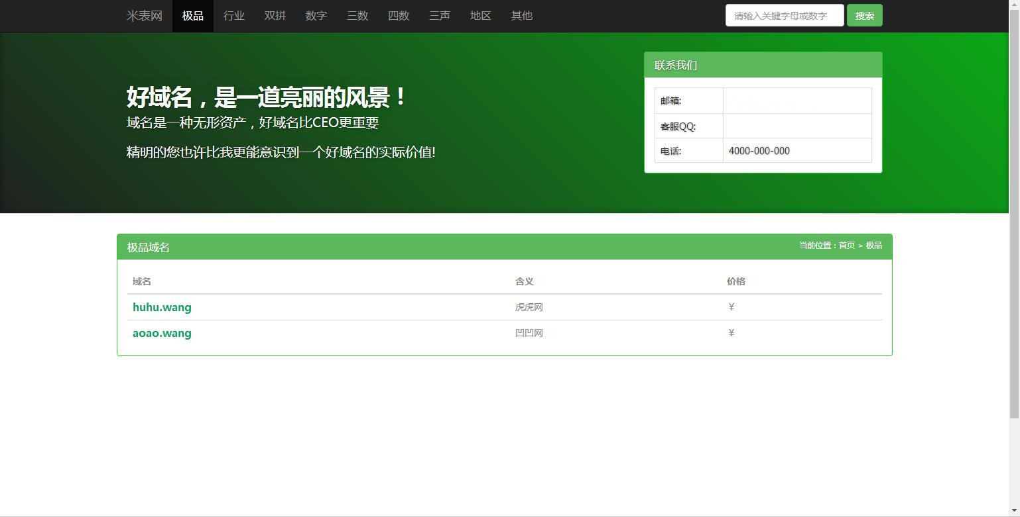Viewport: 1020px width, 517px height.
Task: Click the 4000-000-000 phone number
Action: point(759,151)
